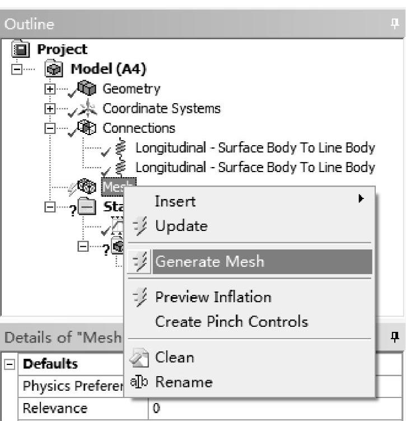Toggle the Details panel pin
This screenshot has height=421, width=406.
[394, 337]
